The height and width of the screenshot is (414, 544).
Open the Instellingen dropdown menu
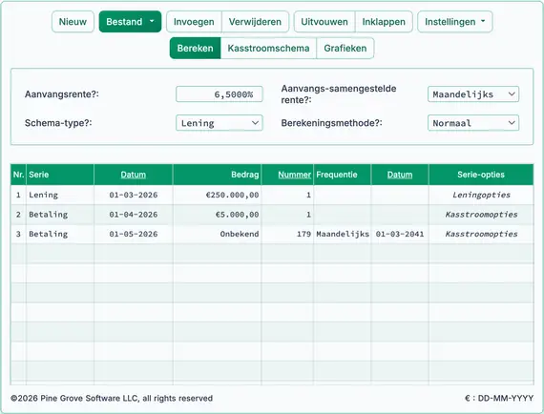coord(455,22)
